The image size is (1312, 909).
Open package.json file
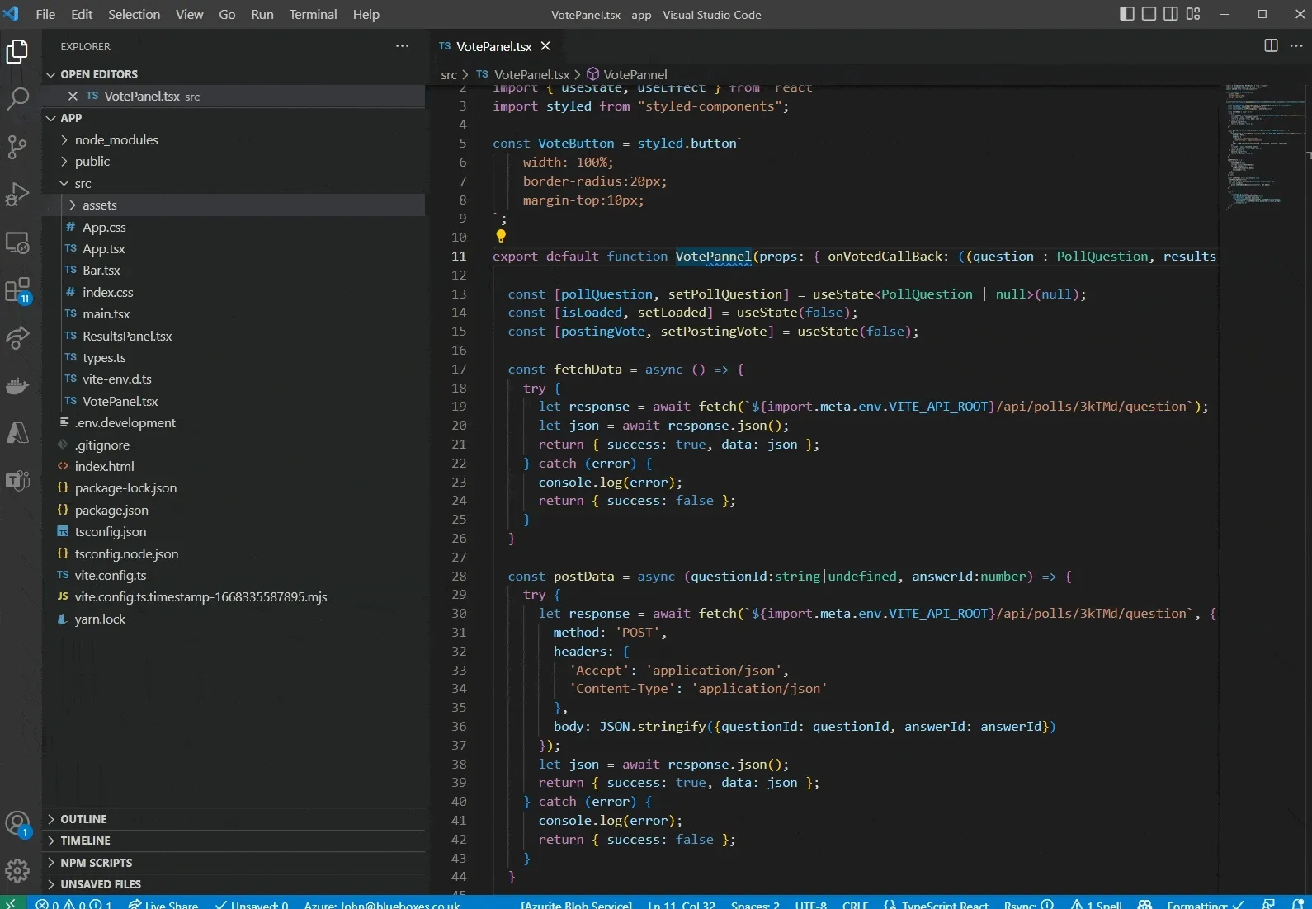(234, 511)
